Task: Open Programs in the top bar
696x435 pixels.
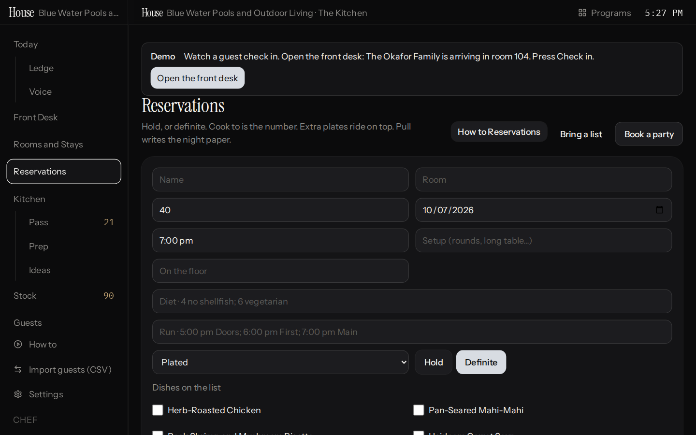Action: tap(605, 13)
